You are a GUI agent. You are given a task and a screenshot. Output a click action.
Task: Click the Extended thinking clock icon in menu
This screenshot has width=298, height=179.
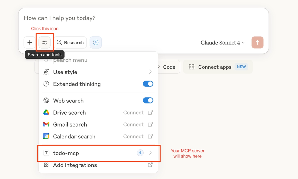click(46, 84)
